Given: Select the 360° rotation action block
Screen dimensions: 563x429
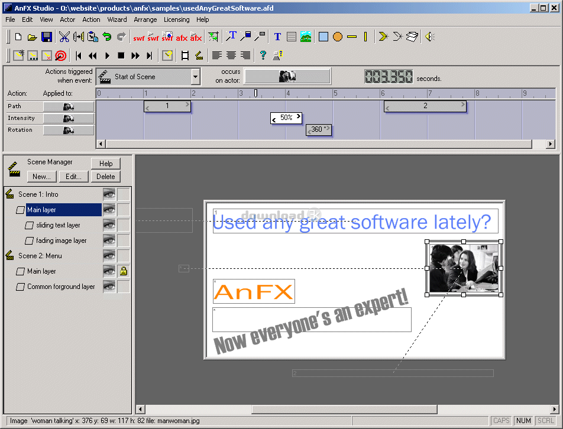Looking at the screenshot, I should tap(319, 129).
